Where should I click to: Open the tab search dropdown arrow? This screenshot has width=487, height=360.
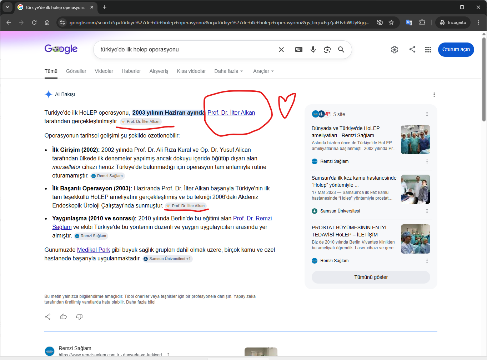coord(7,7)
